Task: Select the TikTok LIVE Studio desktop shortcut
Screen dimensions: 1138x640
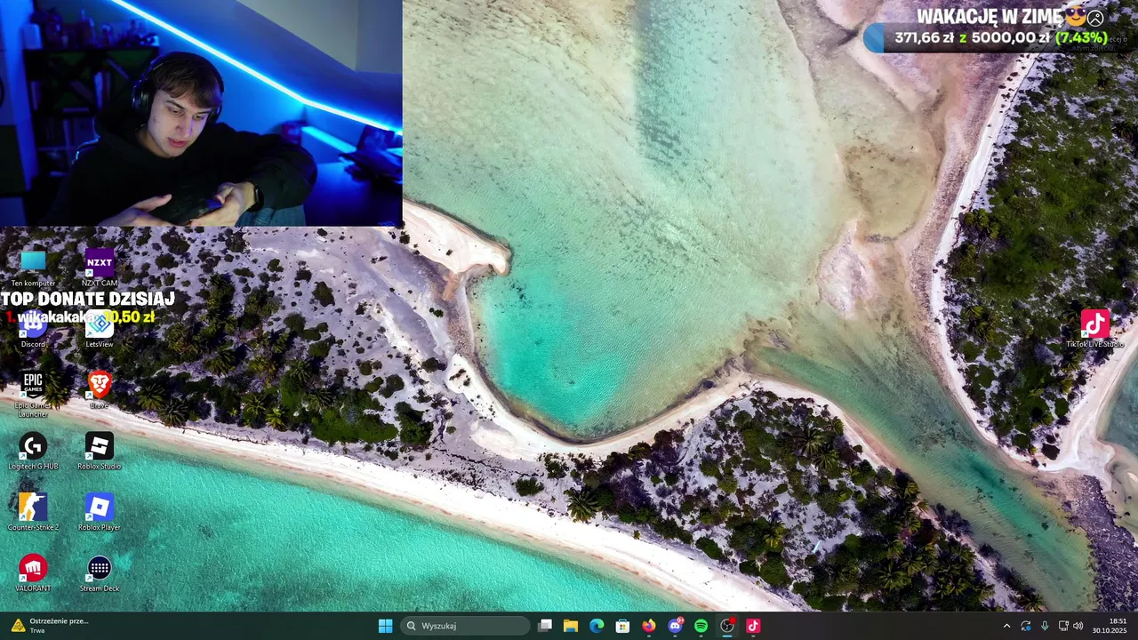Action: (x=1094, y=329)
